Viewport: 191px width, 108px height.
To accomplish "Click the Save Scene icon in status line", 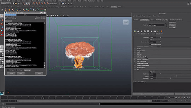I will point(19,4).
